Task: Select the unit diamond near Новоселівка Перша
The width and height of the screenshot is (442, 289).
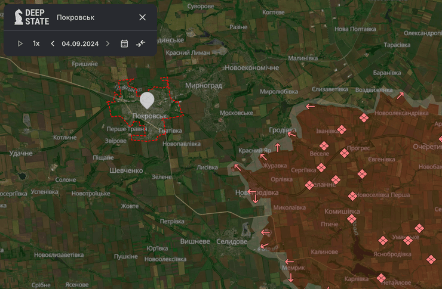Action: (x=352, y=195)
